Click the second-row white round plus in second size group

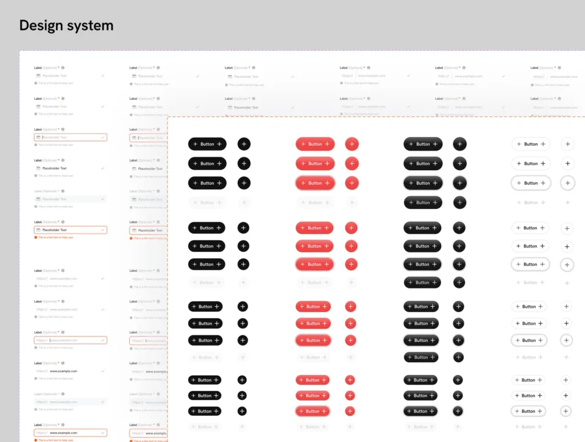pos(567,246)
